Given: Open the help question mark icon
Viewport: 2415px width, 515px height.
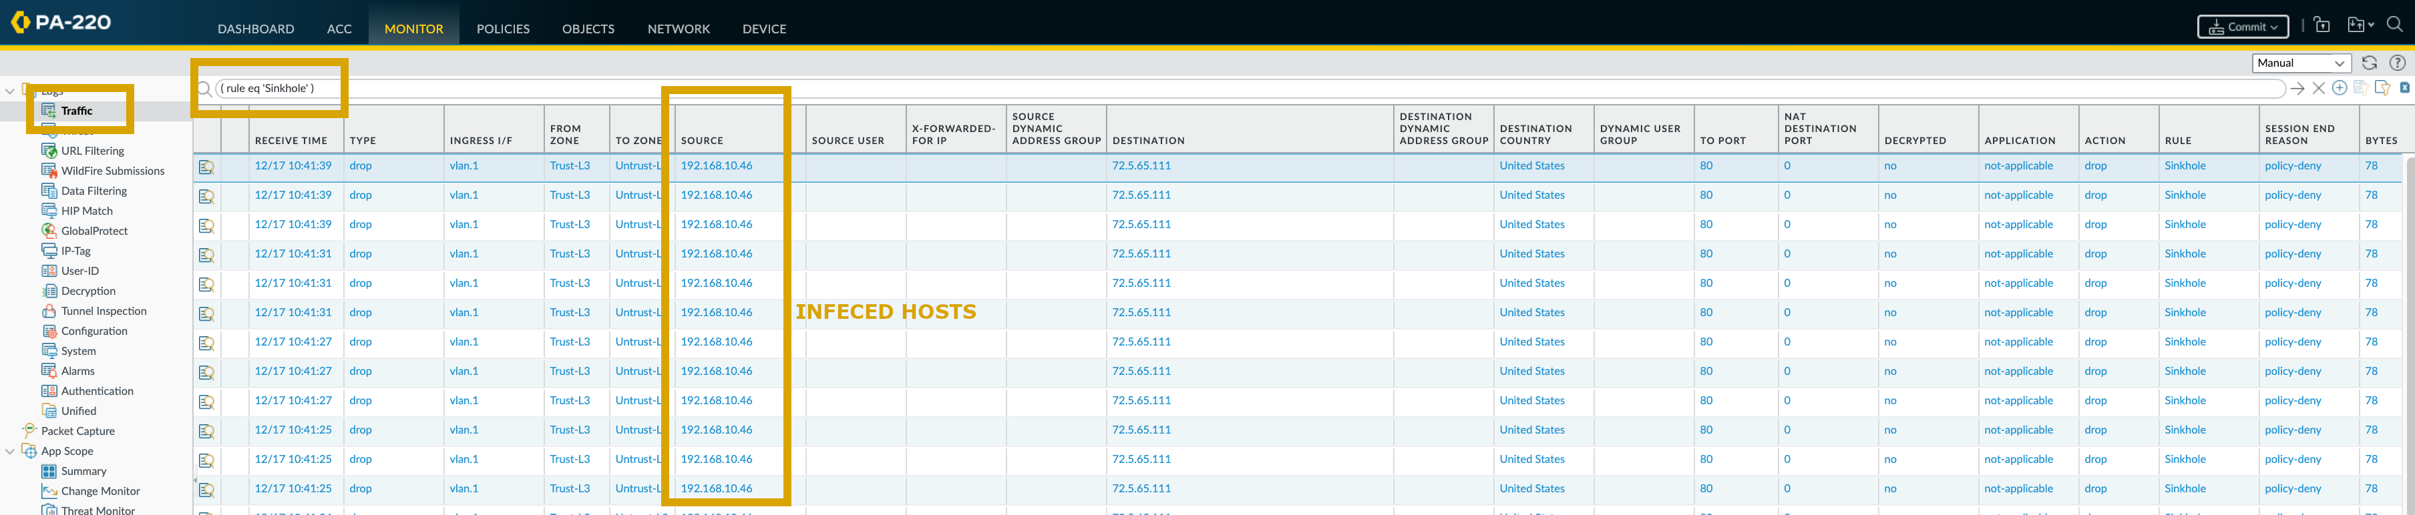Looking at the screenshot, I should click(x=2397, y=63).
